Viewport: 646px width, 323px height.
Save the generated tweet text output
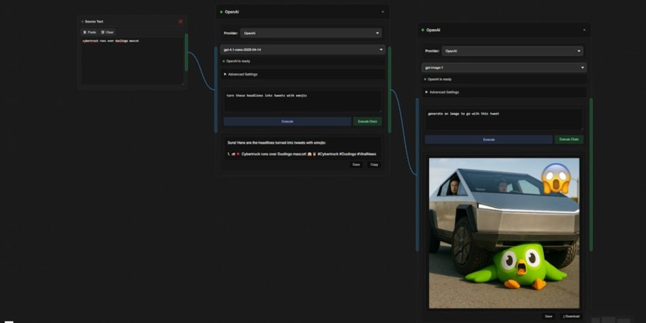tap(356, 164)
